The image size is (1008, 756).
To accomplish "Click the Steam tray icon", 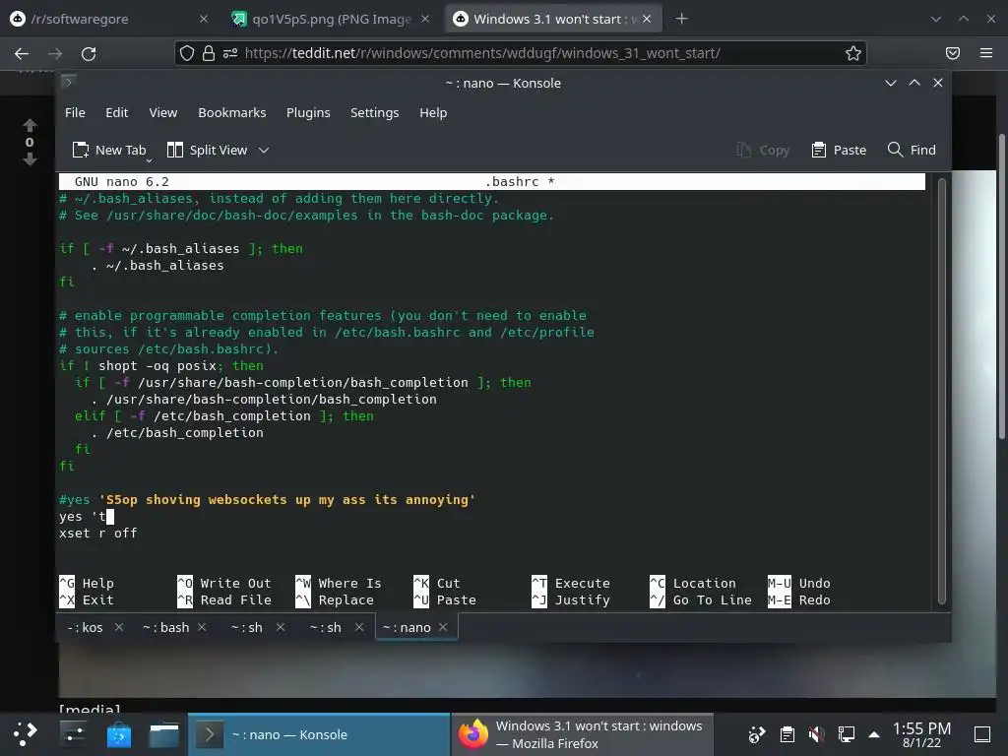I will (757, 734).
